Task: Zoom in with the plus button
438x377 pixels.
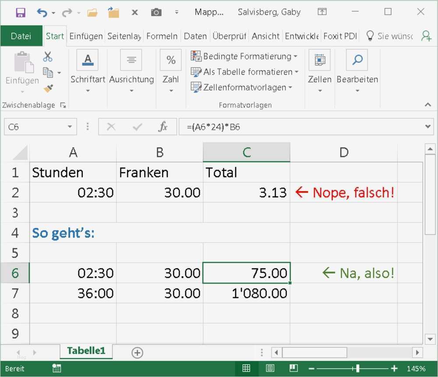Action: coord(394,369)
